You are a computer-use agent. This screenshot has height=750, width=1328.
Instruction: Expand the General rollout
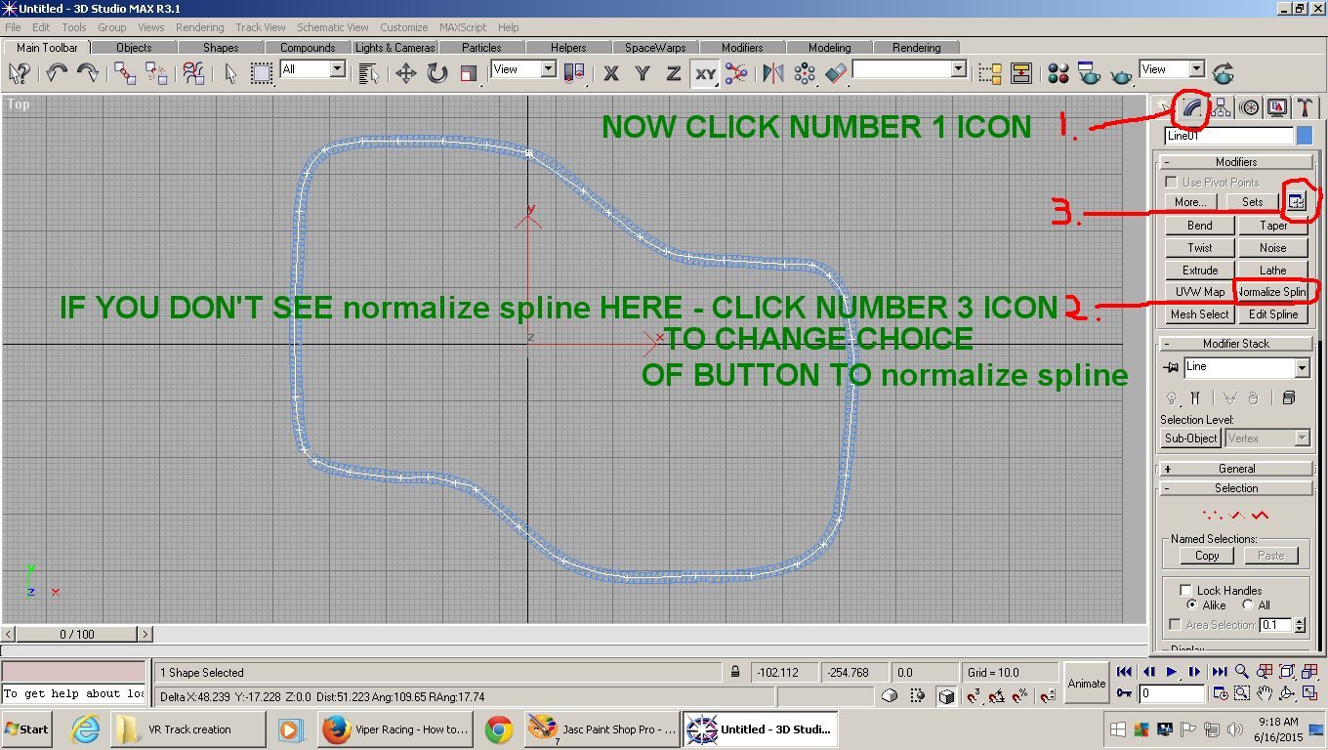tap(1235, 469)
